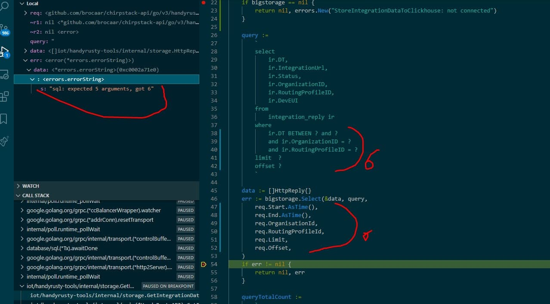The image size is (550, 304).
Task: Click PAUSED badge on ccBalancerWrapper row
Action: pyautogui.click(x=185, y=210)
